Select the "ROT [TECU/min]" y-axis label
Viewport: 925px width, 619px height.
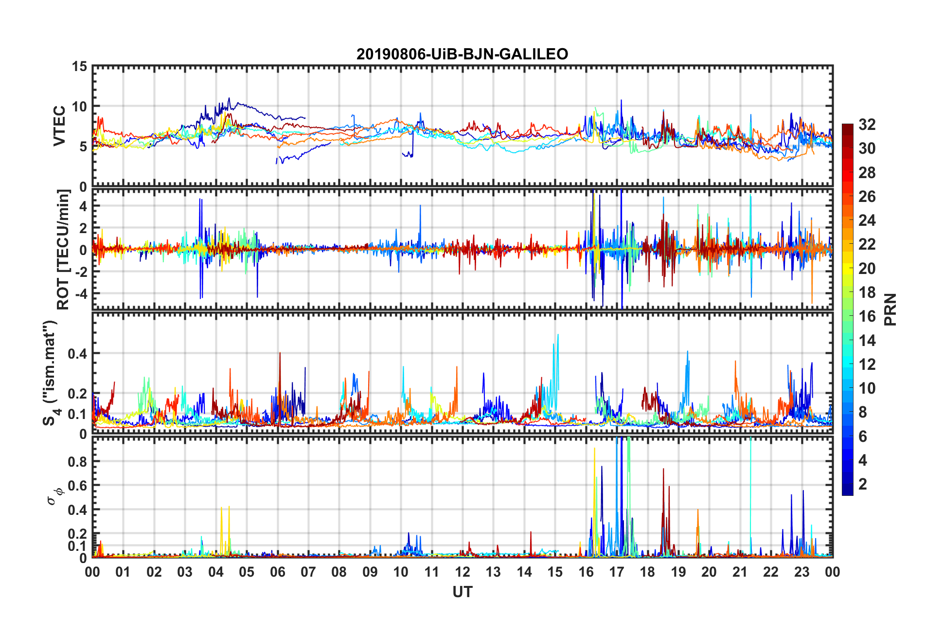point(63,250)
